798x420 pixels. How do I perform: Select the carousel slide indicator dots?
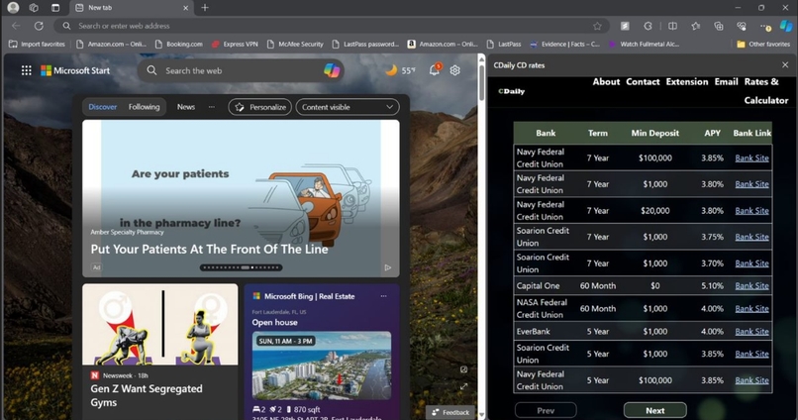point(241,267)
